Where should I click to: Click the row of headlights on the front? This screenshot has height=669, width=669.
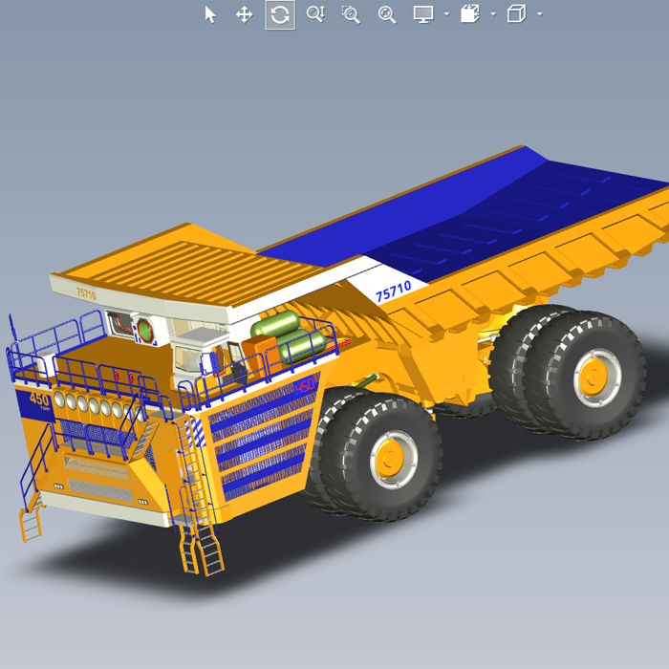97,405
